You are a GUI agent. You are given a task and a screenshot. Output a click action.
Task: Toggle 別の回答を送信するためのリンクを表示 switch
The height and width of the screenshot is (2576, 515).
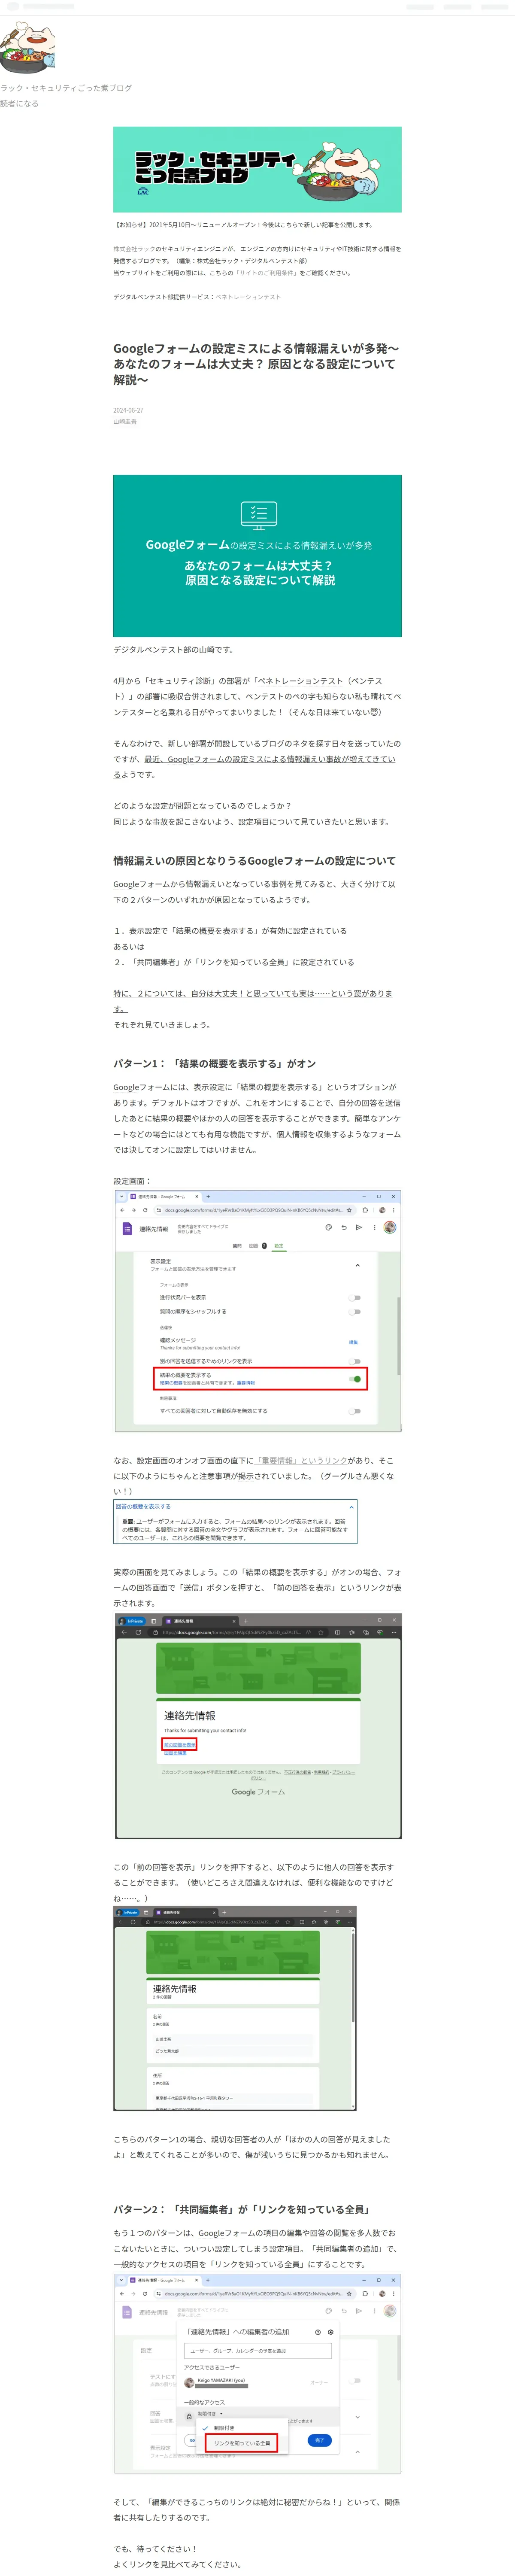[355, 1361]
